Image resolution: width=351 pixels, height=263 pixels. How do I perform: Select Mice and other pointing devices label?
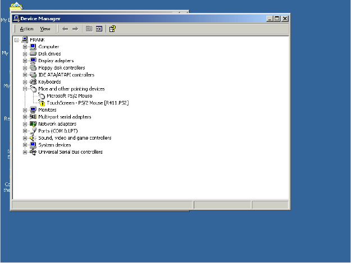[x=71, y=89]
